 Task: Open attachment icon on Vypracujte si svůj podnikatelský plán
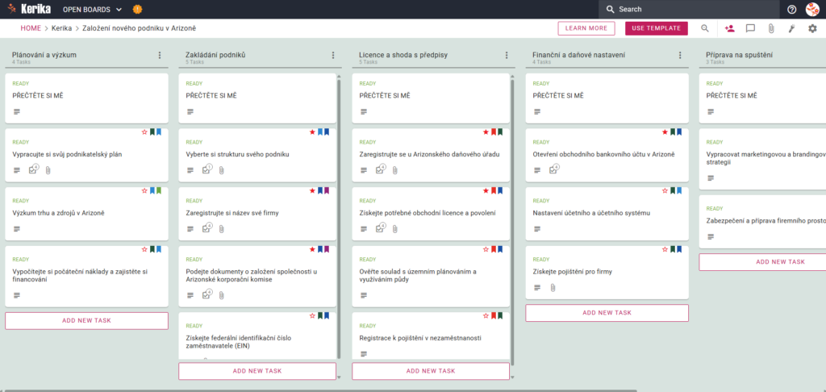pos(48,170)
